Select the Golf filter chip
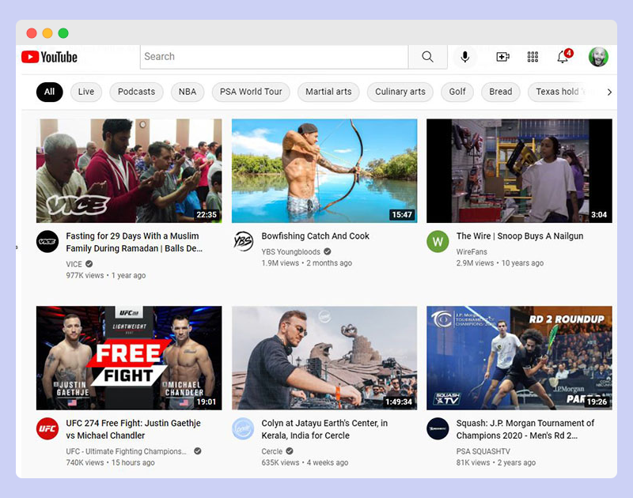The height and width of the screenshot is (498, 633). tap(457, 92)
